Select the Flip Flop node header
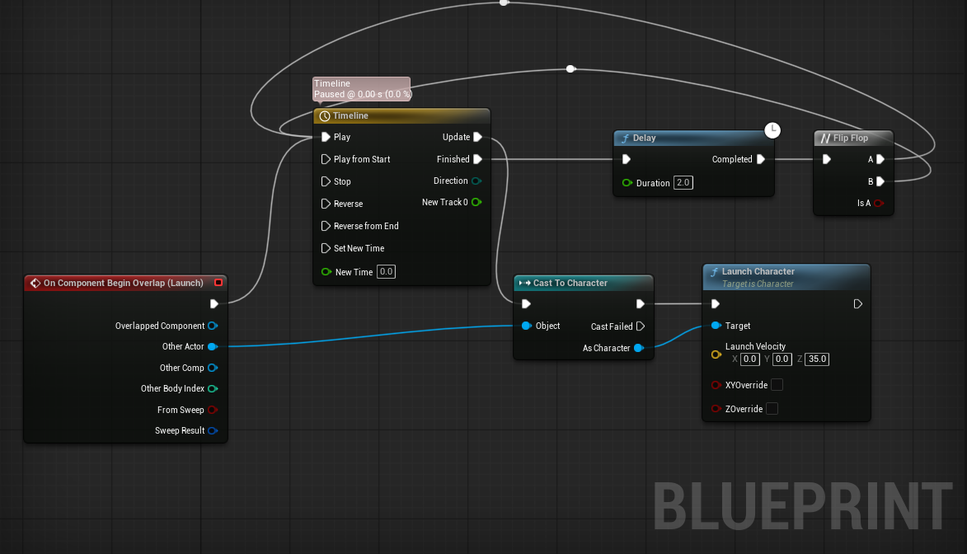The height and width of the screenshot is (554, 967). pyautogui.click(x=853, y=138)
